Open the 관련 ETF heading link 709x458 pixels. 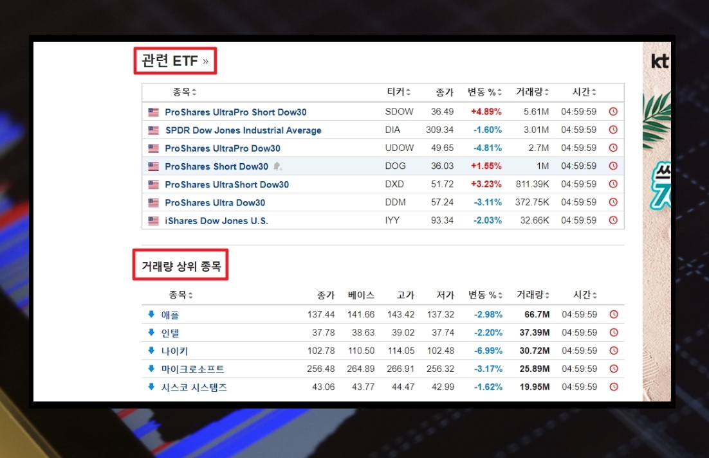click(175, 60)
